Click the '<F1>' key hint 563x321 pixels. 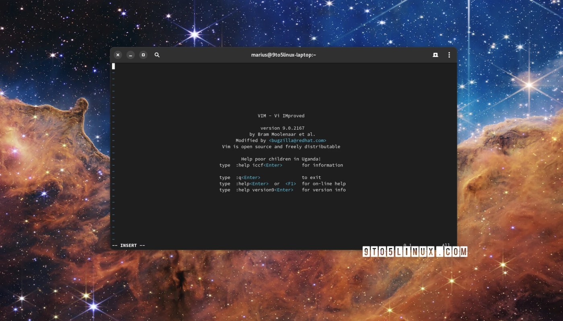291,184
